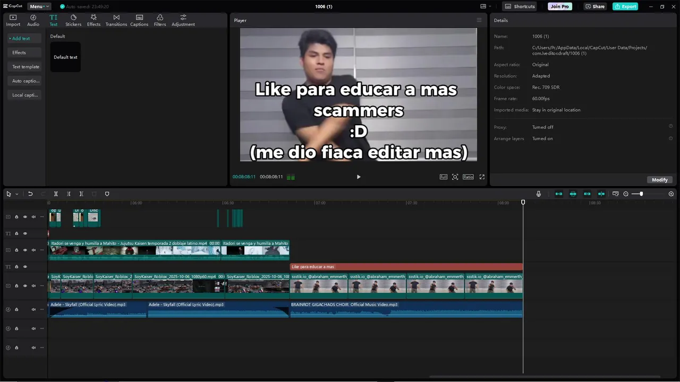Select the 'Like para educar a mas' text clip
The width and height of the screenshot is (680, 382).
coord(406,266)
